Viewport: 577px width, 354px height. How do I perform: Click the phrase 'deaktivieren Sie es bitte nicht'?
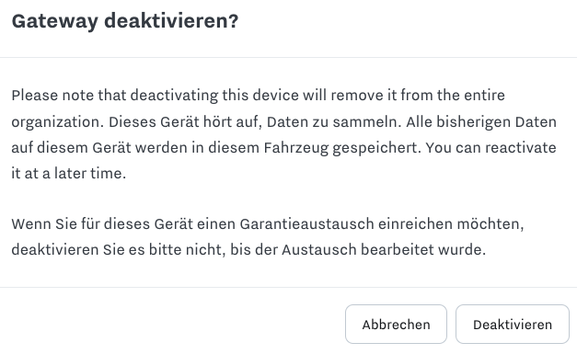click(118, 249)
